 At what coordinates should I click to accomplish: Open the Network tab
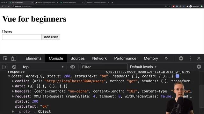pos(99,58)
